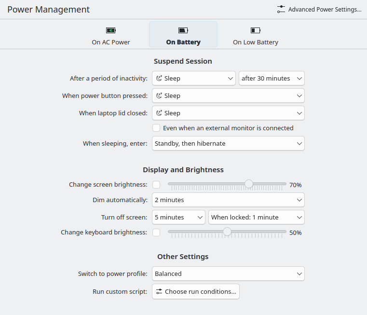367x315 pixels.
Task: Click the sliders icon in Choose run conditions
Action: [159, 291]
